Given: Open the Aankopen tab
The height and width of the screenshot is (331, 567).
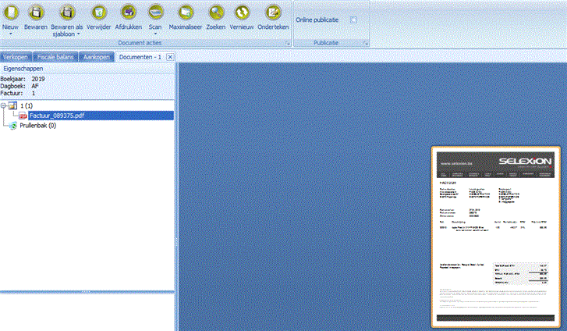Looking at the screenshot, I should (x=98, y=57).
